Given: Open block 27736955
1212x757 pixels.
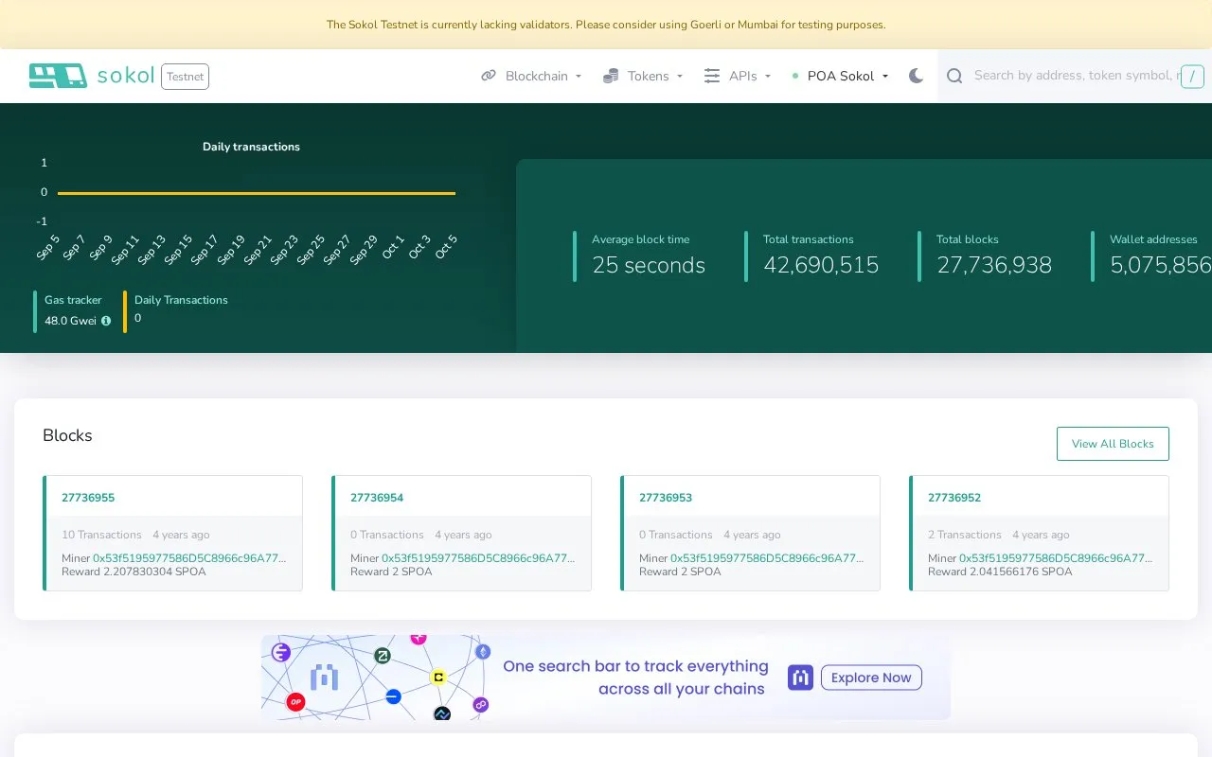Looking at the screenshot, I should tap(88, 498).
